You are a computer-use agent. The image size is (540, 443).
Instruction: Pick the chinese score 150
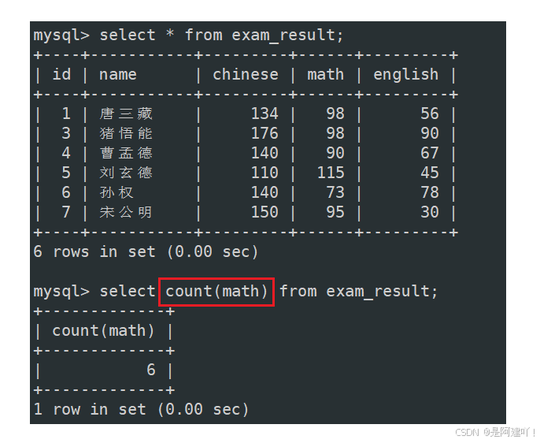[x=264, y=212]
